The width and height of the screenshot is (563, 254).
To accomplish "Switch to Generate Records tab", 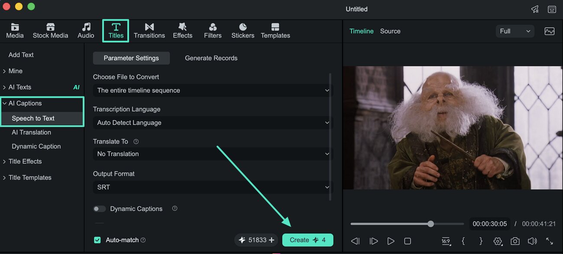I will point(211,58).
